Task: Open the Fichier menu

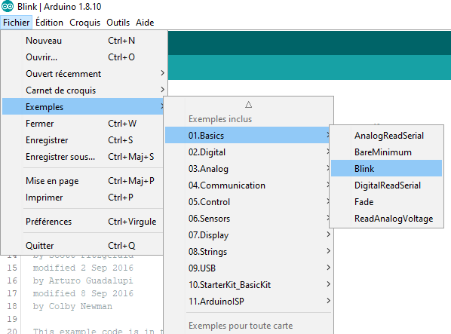Action: coord(17,23)
